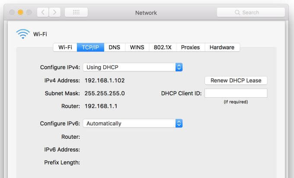The image size is (294, 178).
Task: Click the IPv4 address 192.168.1.102
Action: coord(105,80)
